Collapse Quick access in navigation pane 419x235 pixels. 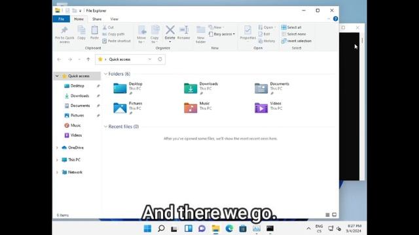click(x=57, y=76)
